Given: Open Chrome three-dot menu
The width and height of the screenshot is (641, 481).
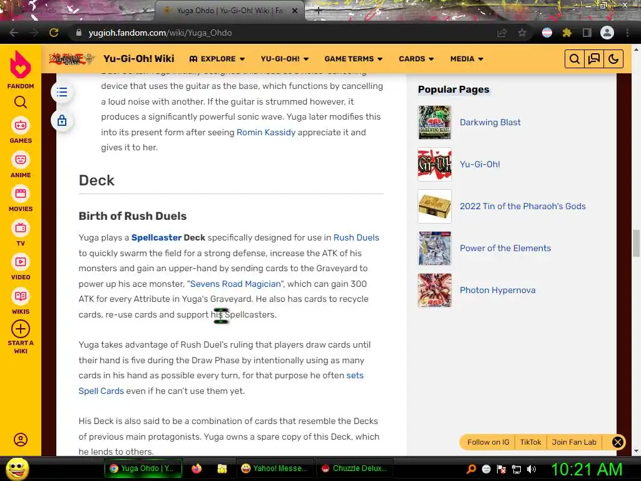Looking at the screenshot, I should point(627,33).
